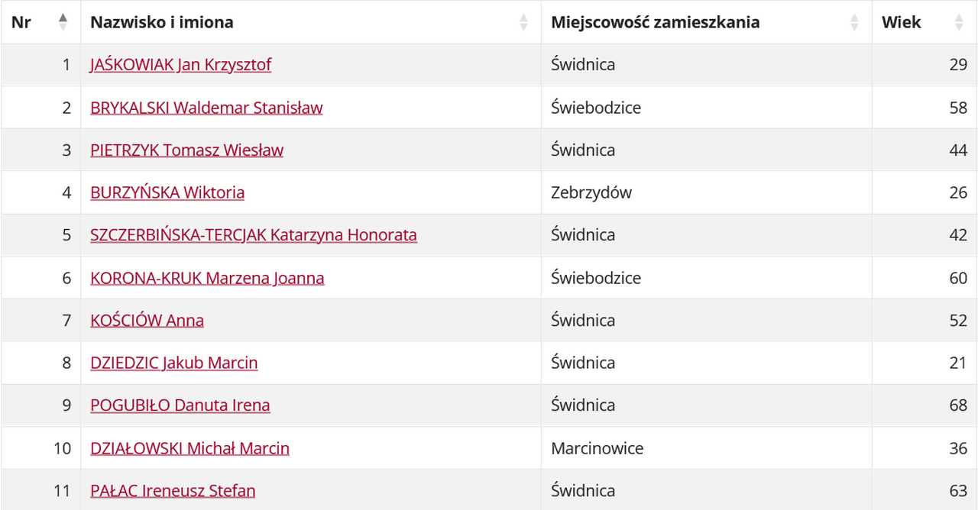Image resolution: width=978 pixels, height=510 pixels.
Task: Open KOŚCIÓW Anna candidate link
Action: tap(147, 321)
